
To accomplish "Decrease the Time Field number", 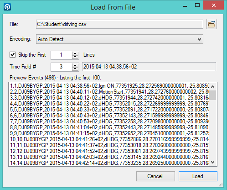I will click(75, 69).
